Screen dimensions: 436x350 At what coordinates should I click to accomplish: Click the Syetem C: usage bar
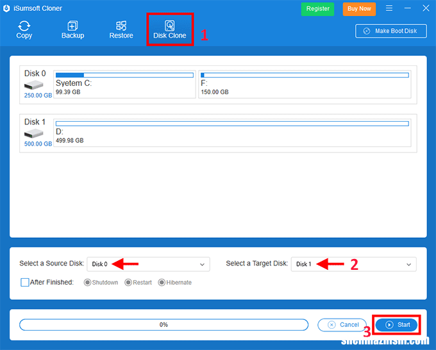[x=124, y=75]
